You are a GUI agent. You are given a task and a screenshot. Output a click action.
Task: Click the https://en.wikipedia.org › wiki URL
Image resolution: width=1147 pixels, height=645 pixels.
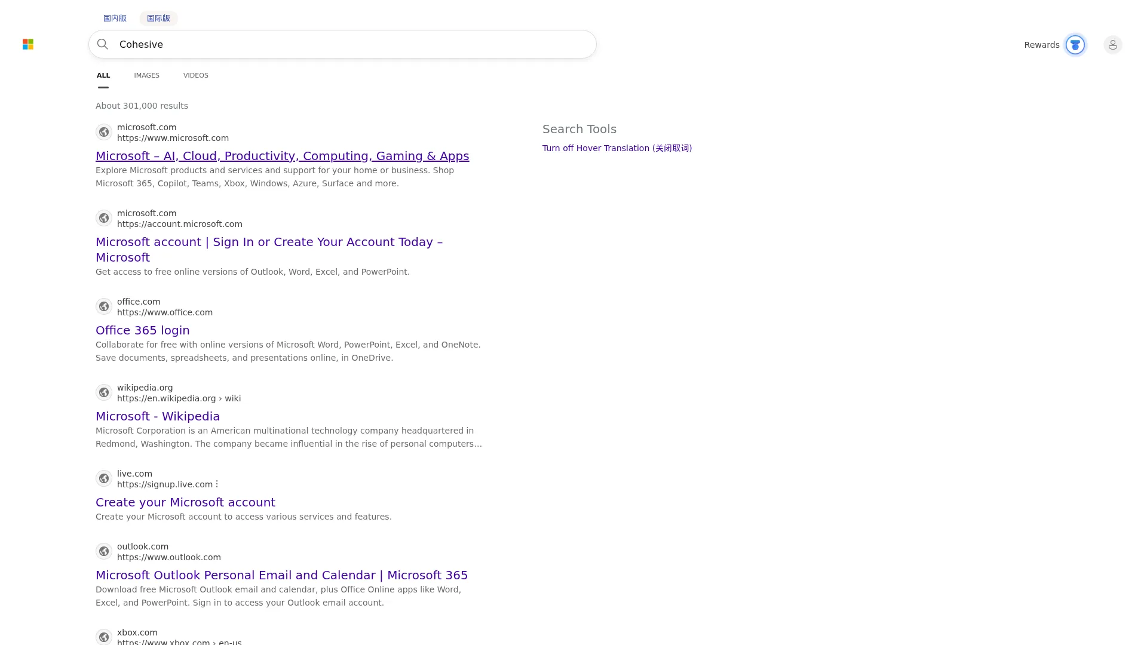tap(179, 398)
